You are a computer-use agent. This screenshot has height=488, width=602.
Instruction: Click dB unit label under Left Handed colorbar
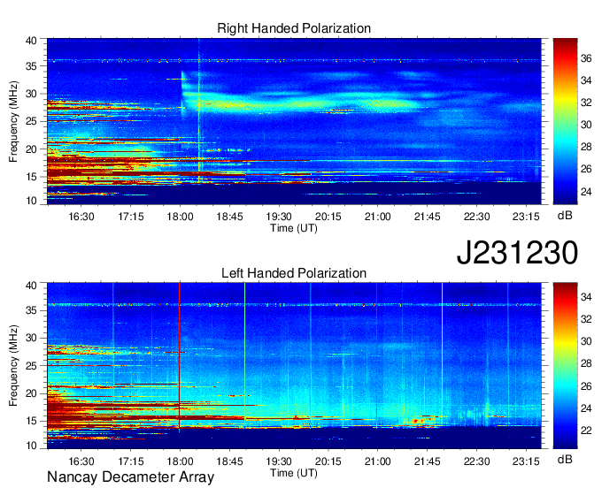point(565,459)
